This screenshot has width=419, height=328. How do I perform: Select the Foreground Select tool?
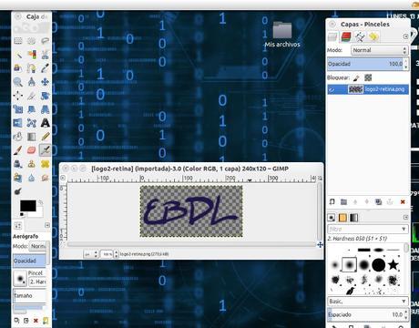(x=18, y=68)
